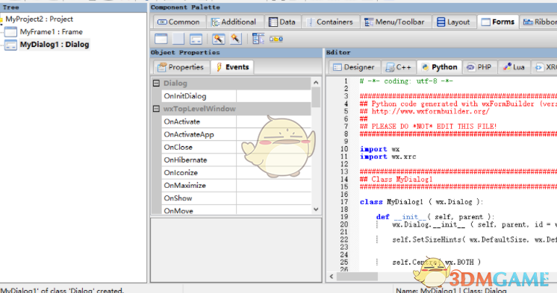Screen dimensions: 557x293
Task: Add a Panel form from the palette
Action: click(x=178, y=39)
